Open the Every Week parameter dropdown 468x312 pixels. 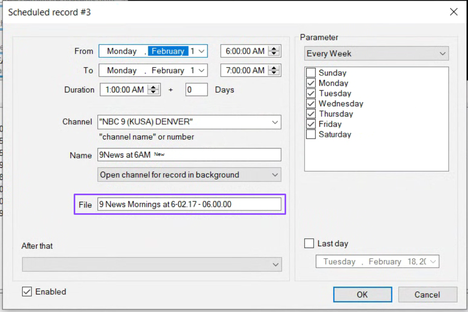pos(443,54)
